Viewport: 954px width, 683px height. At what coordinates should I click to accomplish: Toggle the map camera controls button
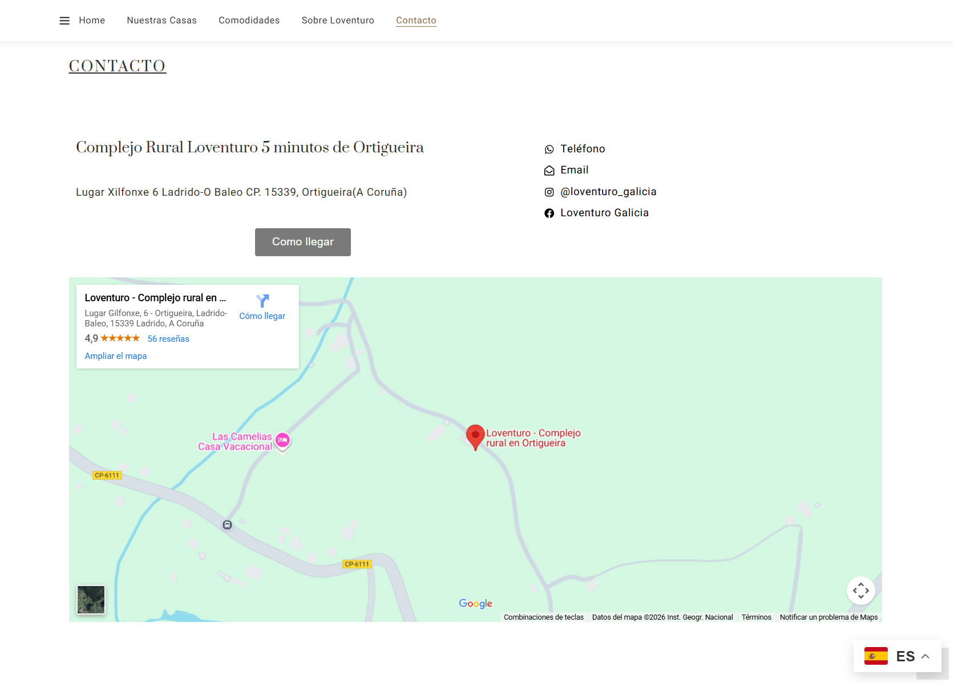[860, 591]
